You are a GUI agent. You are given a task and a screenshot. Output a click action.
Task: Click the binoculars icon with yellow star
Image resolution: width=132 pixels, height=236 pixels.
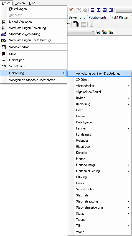tap(110, 32)
